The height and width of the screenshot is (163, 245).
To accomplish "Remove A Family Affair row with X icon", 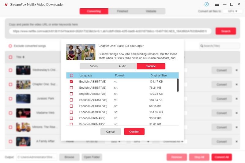I will [236, 142].
